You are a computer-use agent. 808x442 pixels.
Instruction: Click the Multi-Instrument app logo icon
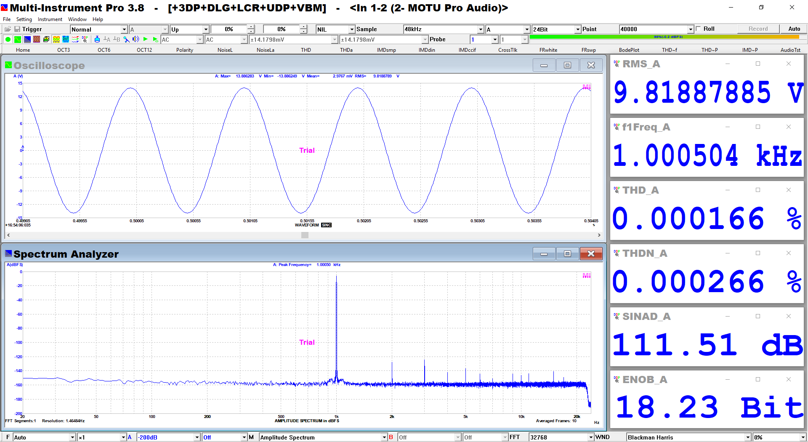pos(4,8)
